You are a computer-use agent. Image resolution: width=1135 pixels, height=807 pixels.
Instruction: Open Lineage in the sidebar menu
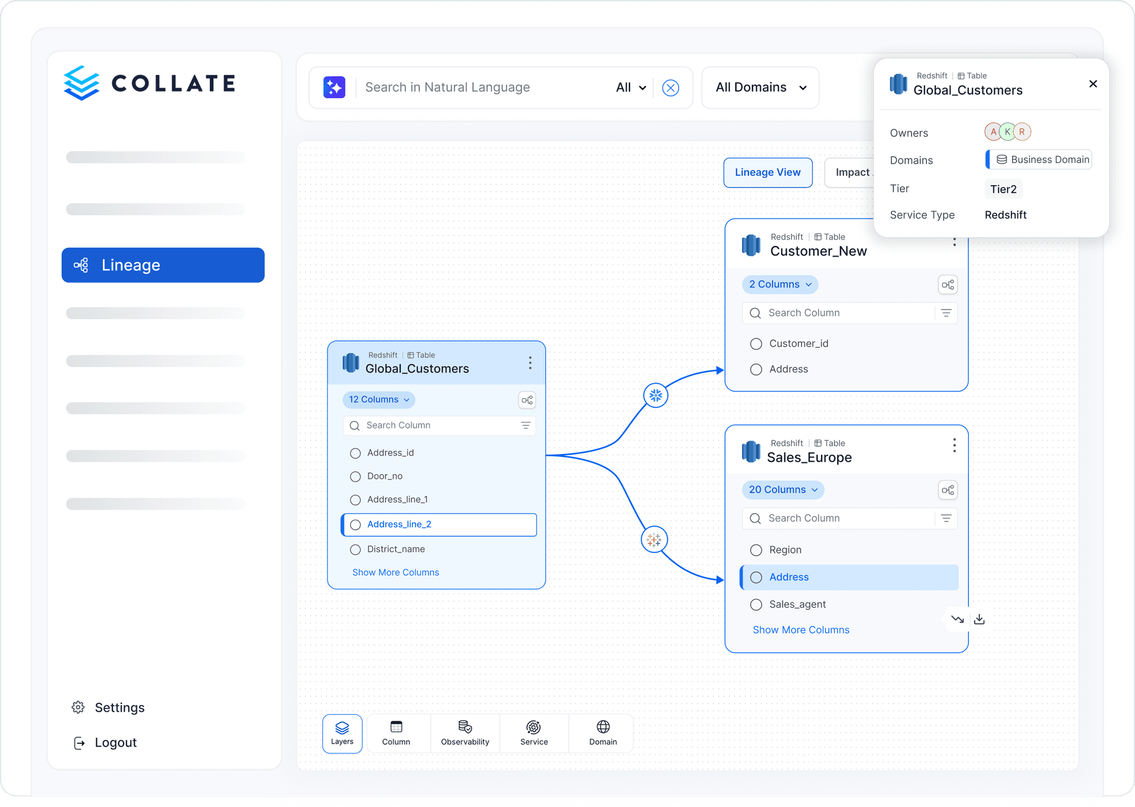pyautogui.click(x=163, y=265)
